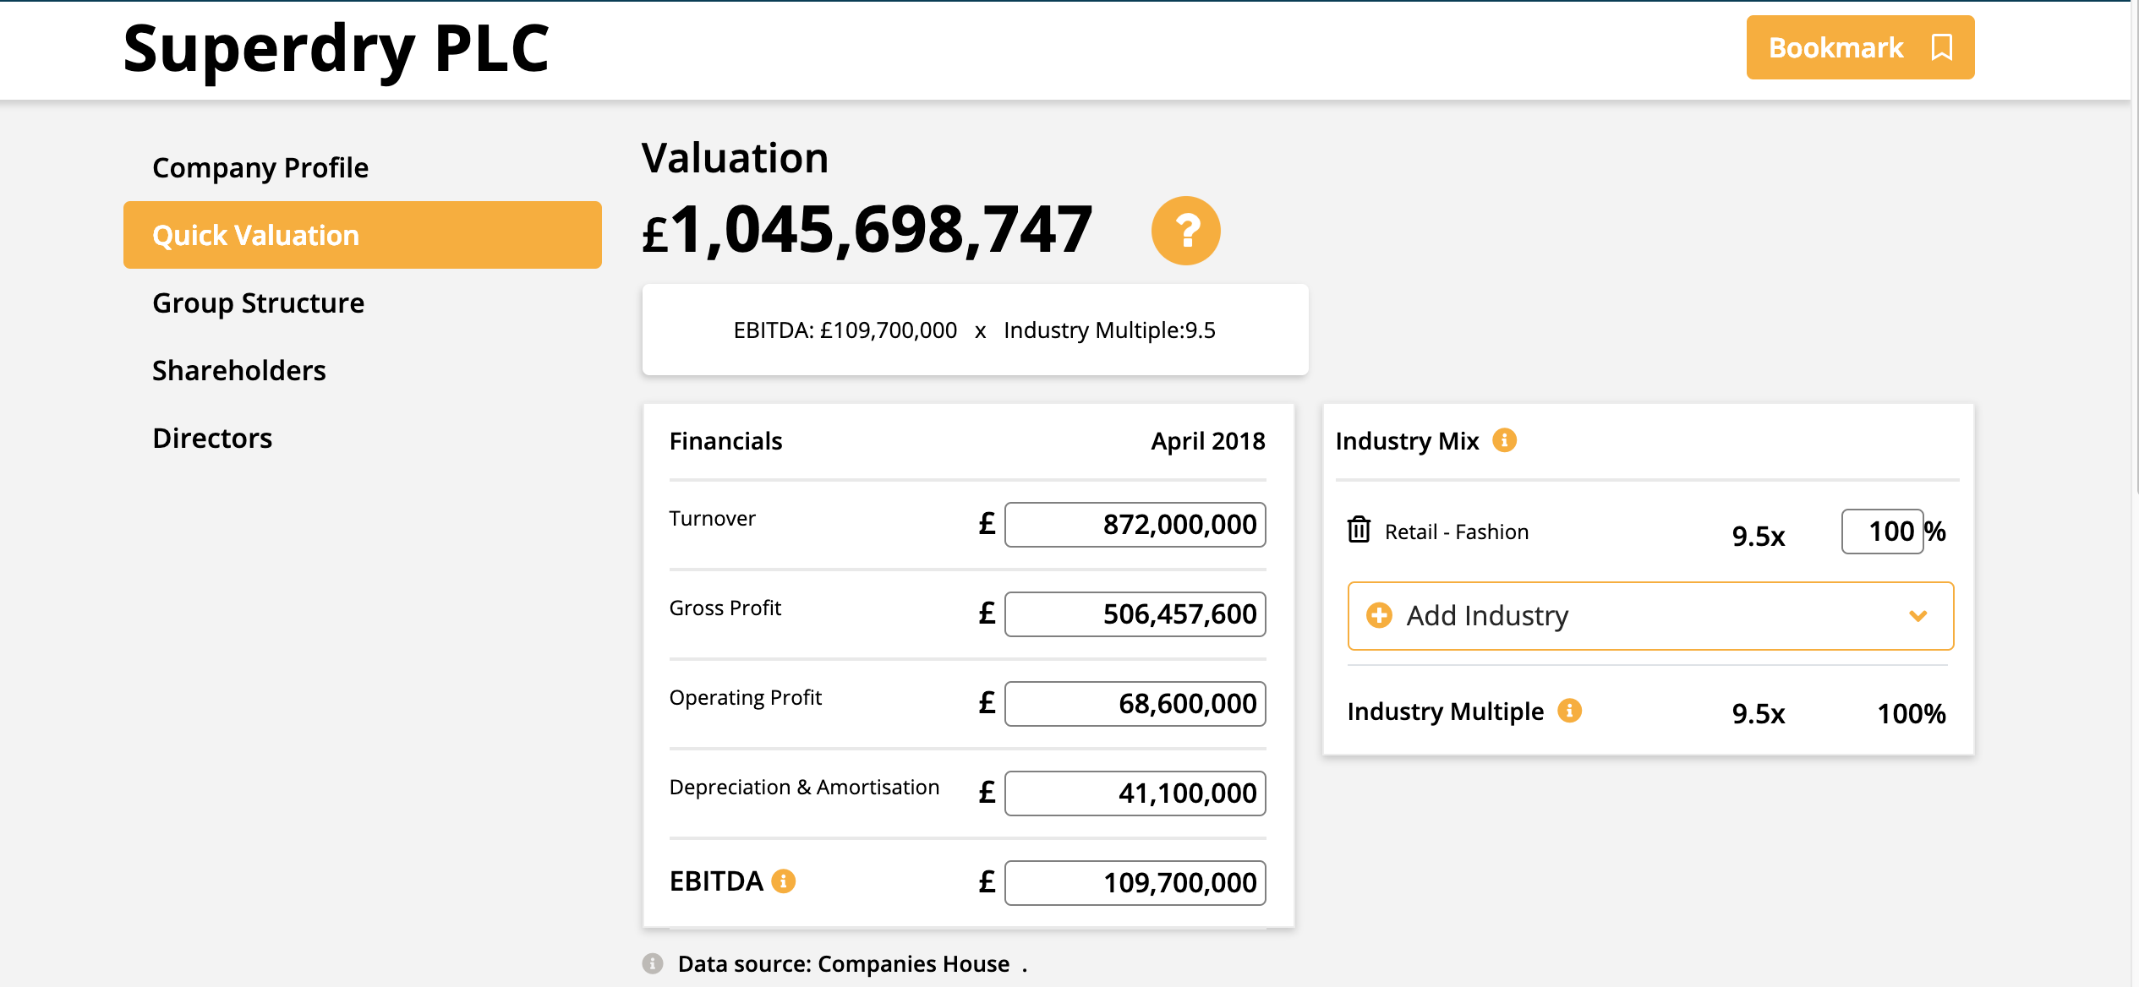Click the Turnover row label
This screenshot has width=2139, height=987.
click(x=712, y=518)
